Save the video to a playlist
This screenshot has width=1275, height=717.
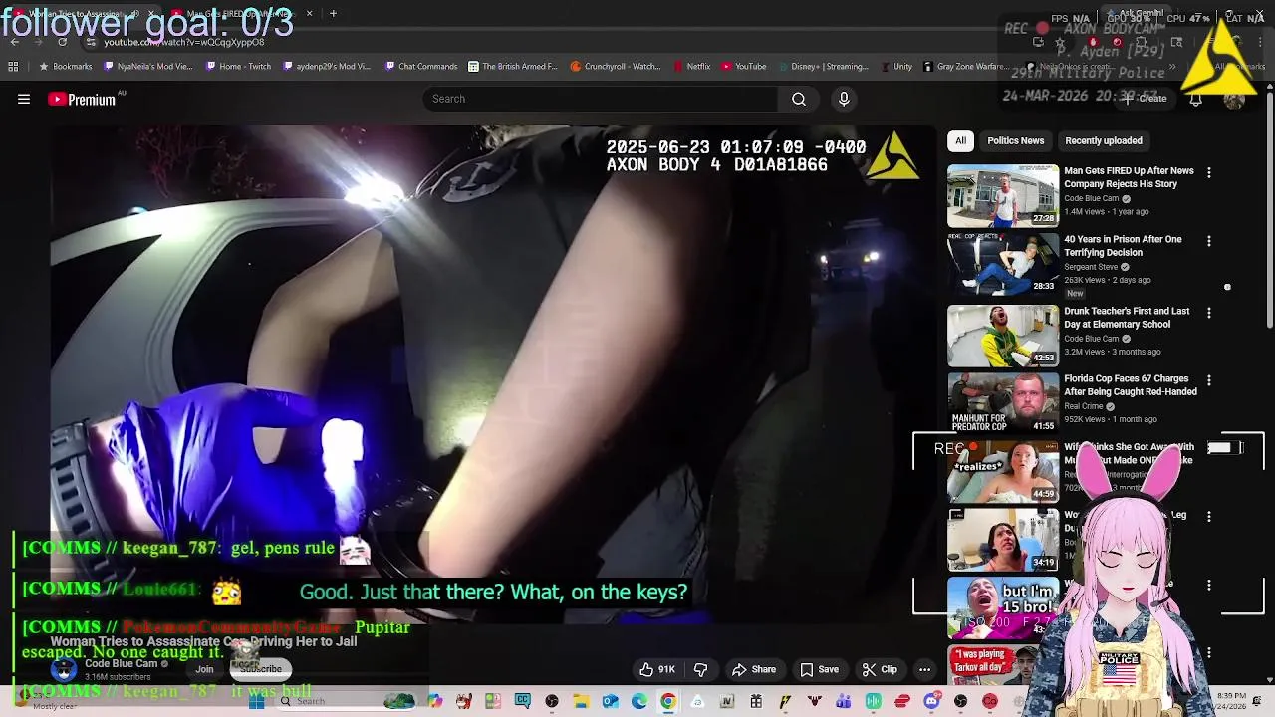[x=819, y=669]
